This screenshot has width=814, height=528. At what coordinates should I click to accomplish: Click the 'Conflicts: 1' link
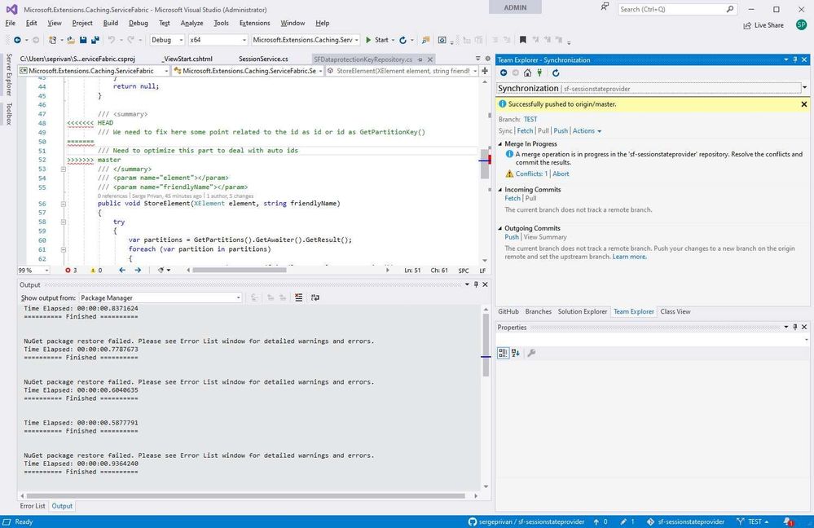531,174
